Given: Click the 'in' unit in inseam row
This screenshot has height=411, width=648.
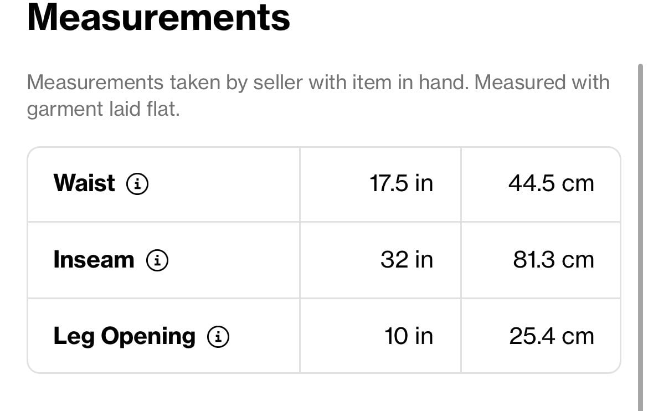Looking at the screenshot, I should pos(424,260).
